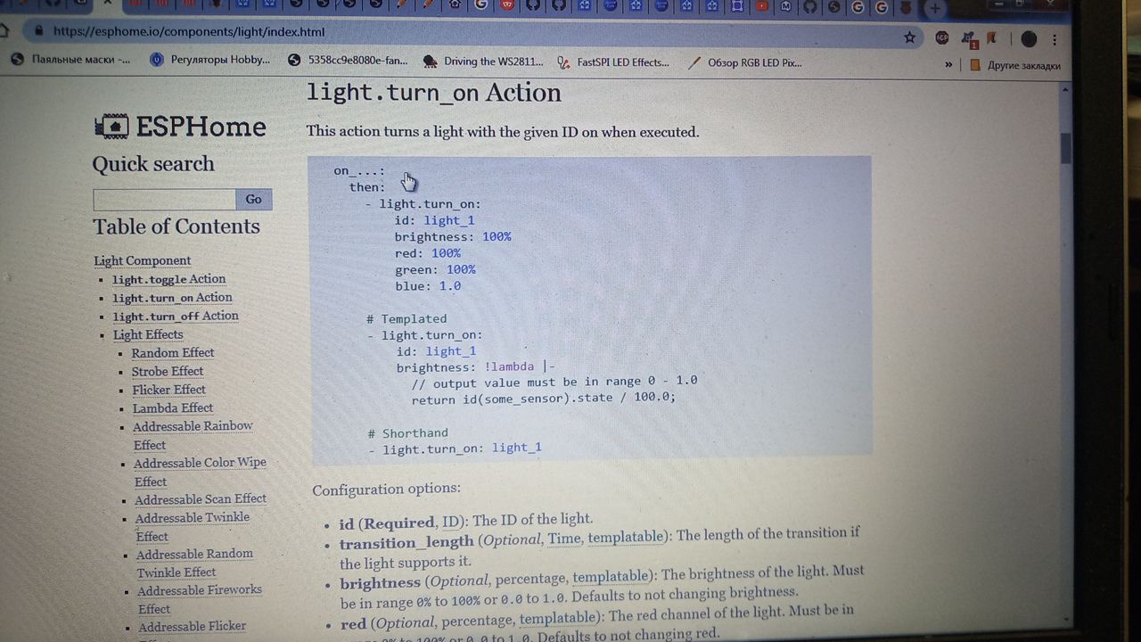The image size is (1141, 642).
Task: Open the Addressable Fireworks Effect link
Action: [x=200, y=598]
